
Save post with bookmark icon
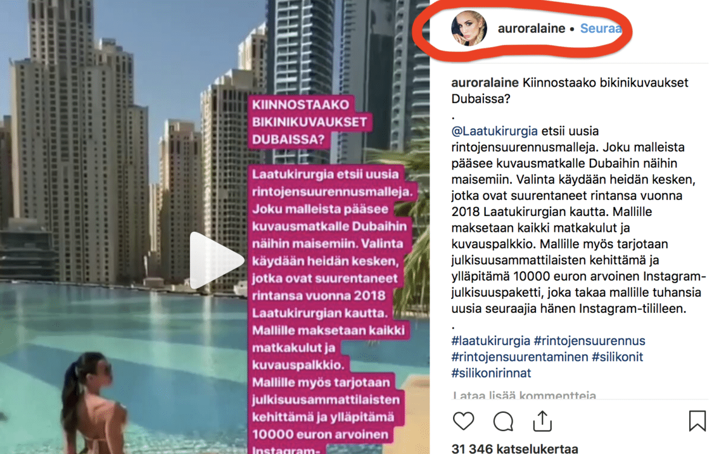click(x=698, y=421)
